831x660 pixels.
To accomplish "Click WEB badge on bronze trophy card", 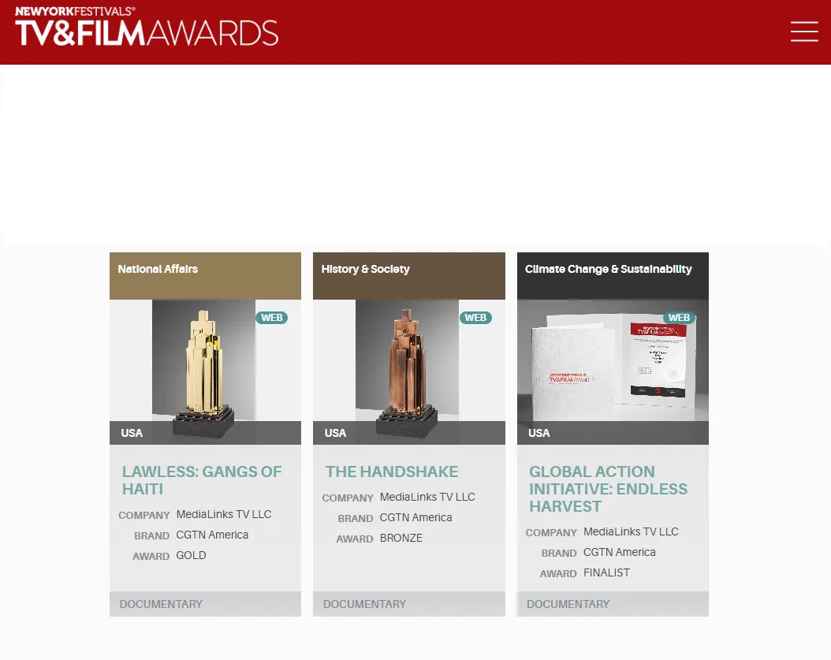I will tap(475, 318).
